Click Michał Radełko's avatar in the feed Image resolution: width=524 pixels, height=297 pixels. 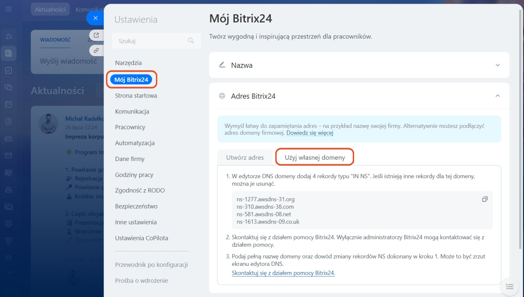point(48,124)
